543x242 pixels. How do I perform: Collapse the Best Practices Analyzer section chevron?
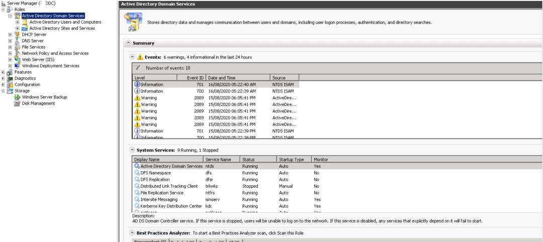(x=132, y=233)
